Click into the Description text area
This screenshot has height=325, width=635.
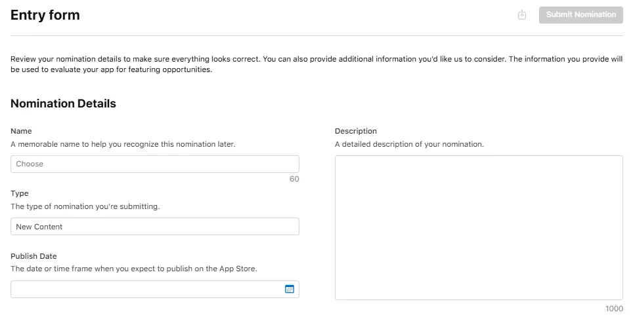pos(479,227)
